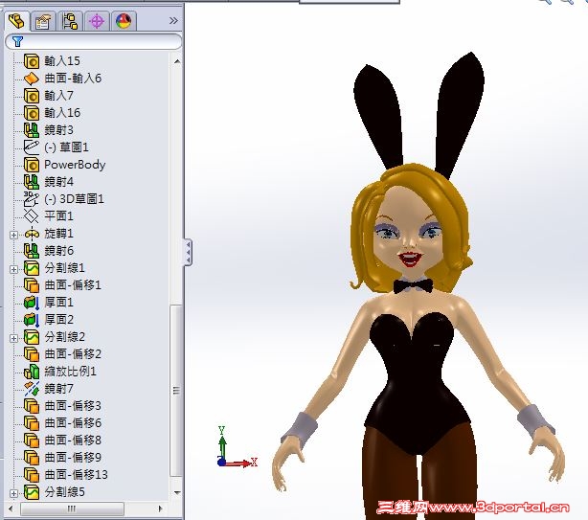The image size is (588, 520).
Task: Switch to the PropertyManager tab
Action: 43,21
